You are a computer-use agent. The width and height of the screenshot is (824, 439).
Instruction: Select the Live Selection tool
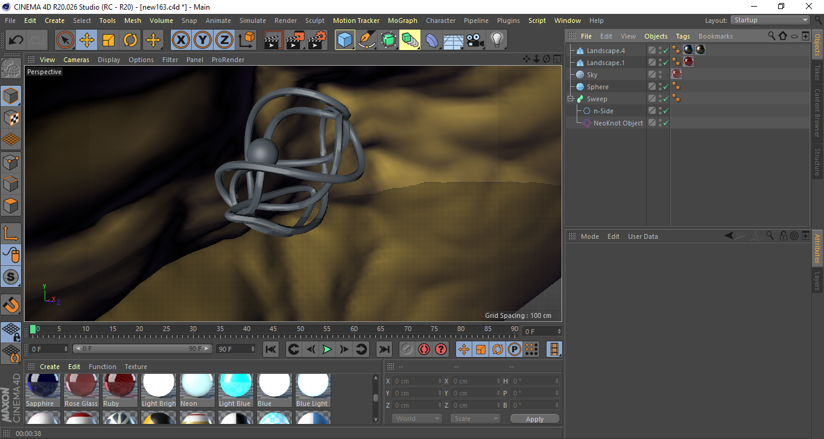[65, 40]
